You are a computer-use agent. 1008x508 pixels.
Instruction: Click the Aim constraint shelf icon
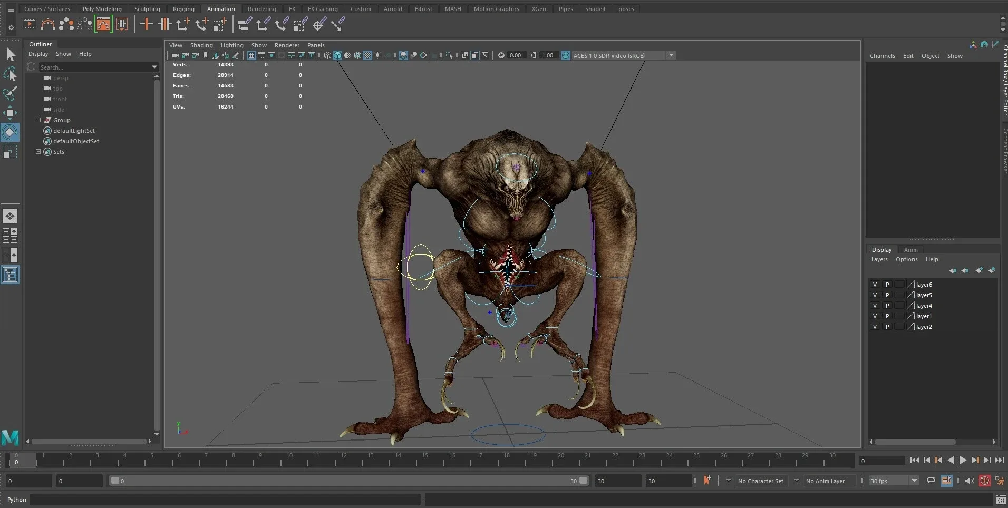tap(319, 24)
